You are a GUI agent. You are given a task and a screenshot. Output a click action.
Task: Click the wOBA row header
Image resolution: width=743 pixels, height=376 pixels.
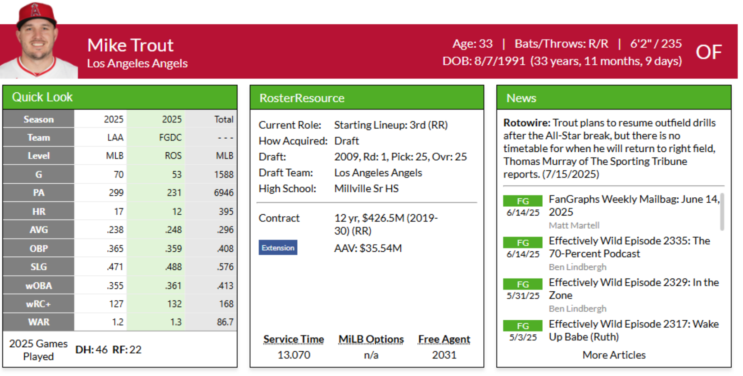coord(38,286)
